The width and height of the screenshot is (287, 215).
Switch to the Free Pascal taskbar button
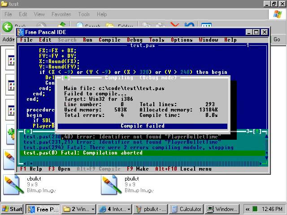click(x=43, y=209)
